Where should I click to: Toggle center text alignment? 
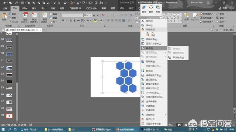click(112, 21)
